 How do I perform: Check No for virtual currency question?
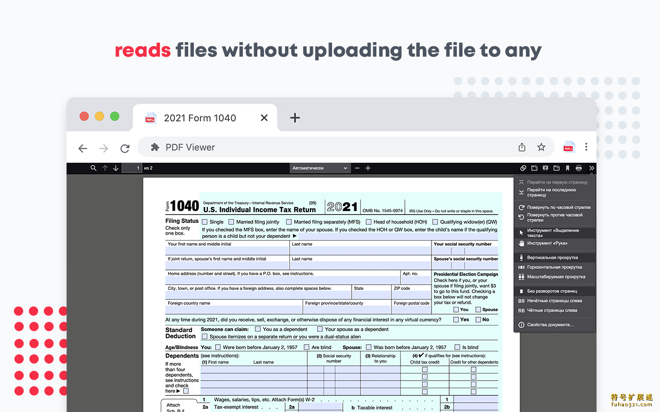click(x=478, y=319)
